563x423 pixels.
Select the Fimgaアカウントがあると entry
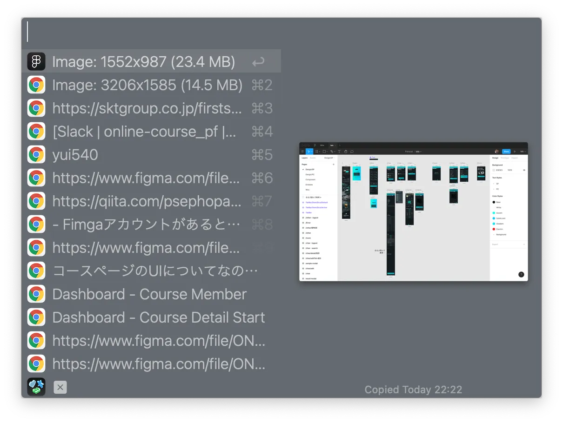point(146,224)
